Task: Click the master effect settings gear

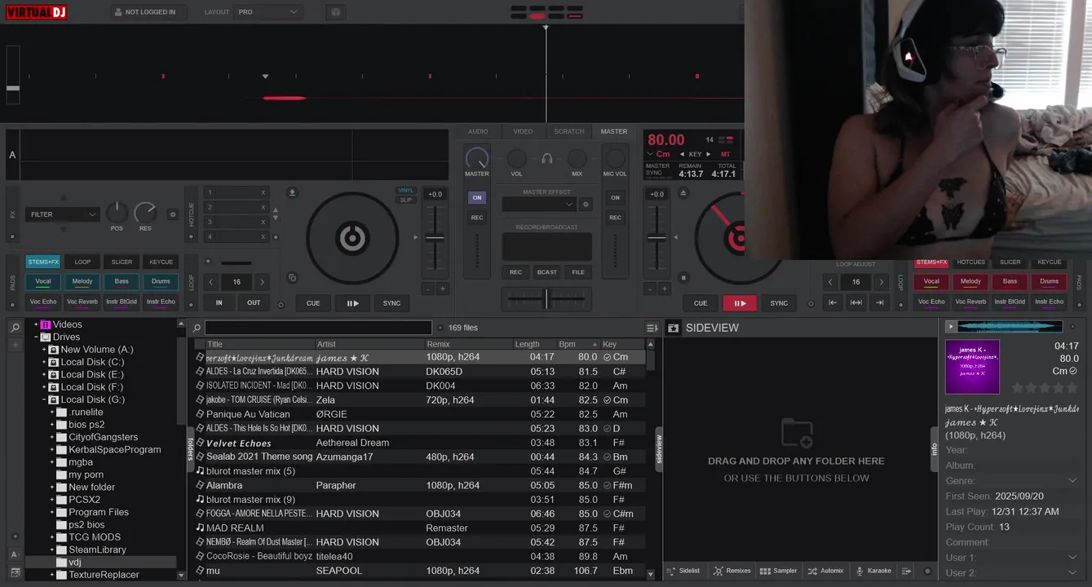Action: point(586,205)
